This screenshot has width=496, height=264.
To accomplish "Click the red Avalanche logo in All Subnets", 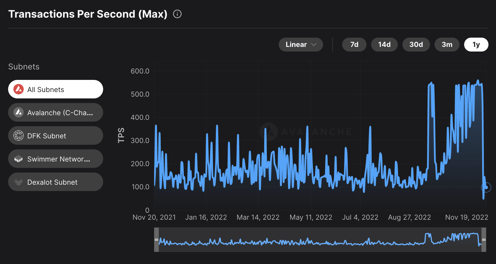I will coord(19,89).
